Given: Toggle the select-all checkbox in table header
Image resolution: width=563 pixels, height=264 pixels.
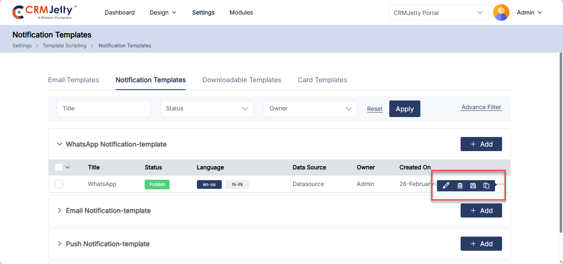Looking at the screenshot, I should [59, 167].
